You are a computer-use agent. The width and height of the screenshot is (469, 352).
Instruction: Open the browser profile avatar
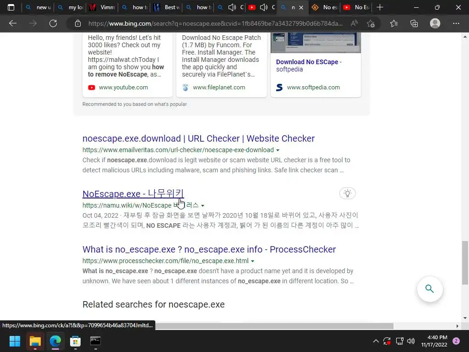pos(435,23)
